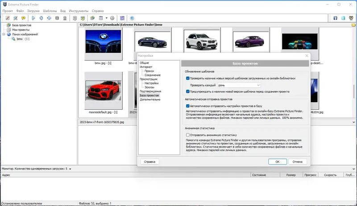
Task: Collapse the Поиск изображений tree node
Action: tap(4, 34)
